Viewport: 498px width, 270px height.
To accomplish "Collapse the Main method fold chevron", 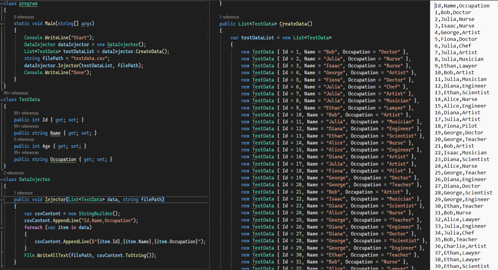I will (2, 23).
